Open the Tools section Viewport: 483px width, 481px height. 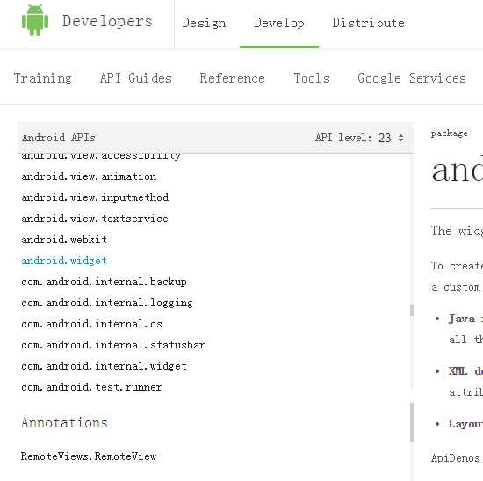(312, 78)
